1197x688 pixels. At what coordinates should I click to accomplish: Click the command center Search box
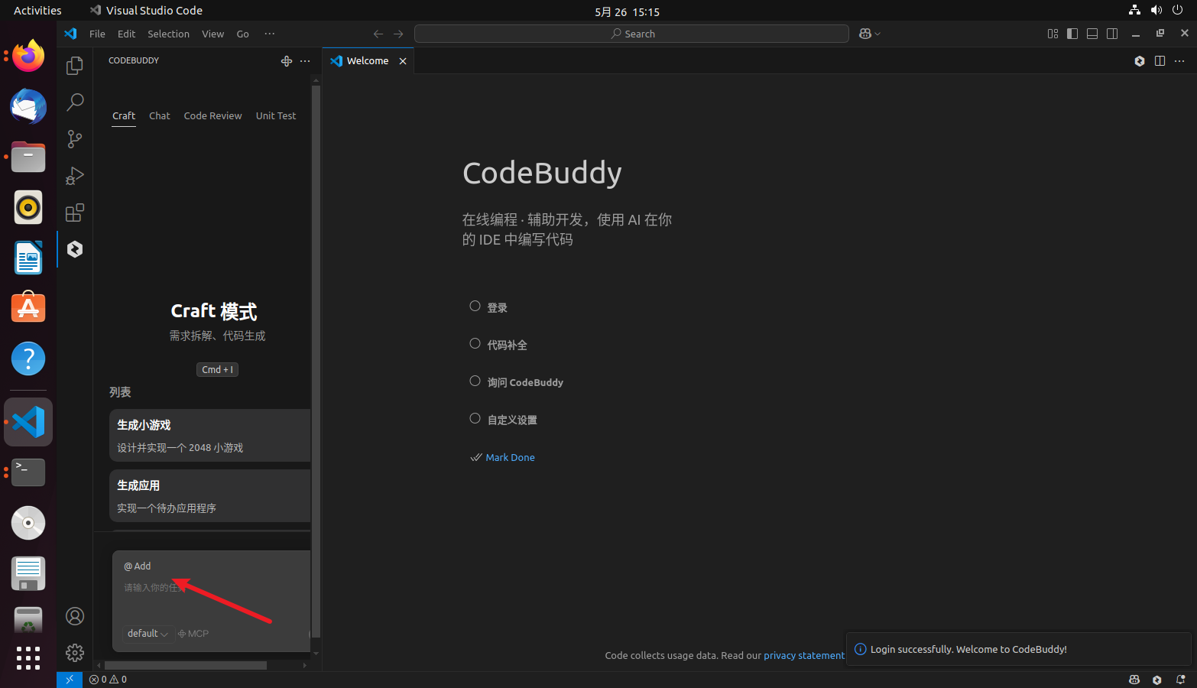tap(631, 34)
